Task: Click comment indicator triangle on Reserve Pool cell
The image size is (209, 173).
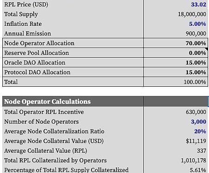Action: coord(206,49)
